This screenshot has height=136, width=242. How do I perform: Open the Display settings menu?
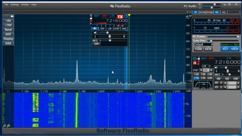tap(8, 39)
